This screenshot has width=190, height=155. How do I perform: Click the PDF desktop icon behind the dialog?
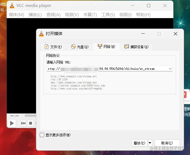pyautogui.click(x=187, y=97)
